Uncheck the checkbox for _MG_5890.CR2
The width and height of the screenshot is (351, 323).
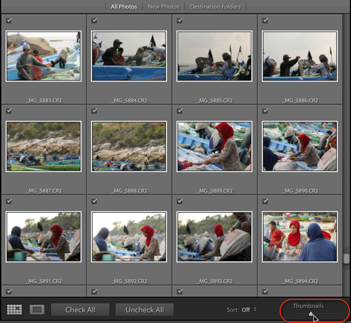pyautogui.click(x=266, y=111)
